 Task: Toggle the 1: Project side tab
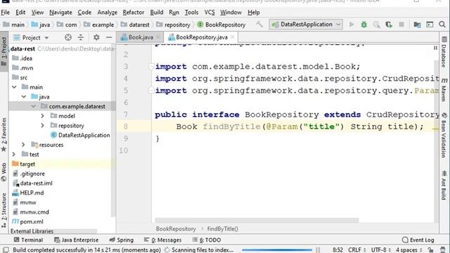click(4, 51)
